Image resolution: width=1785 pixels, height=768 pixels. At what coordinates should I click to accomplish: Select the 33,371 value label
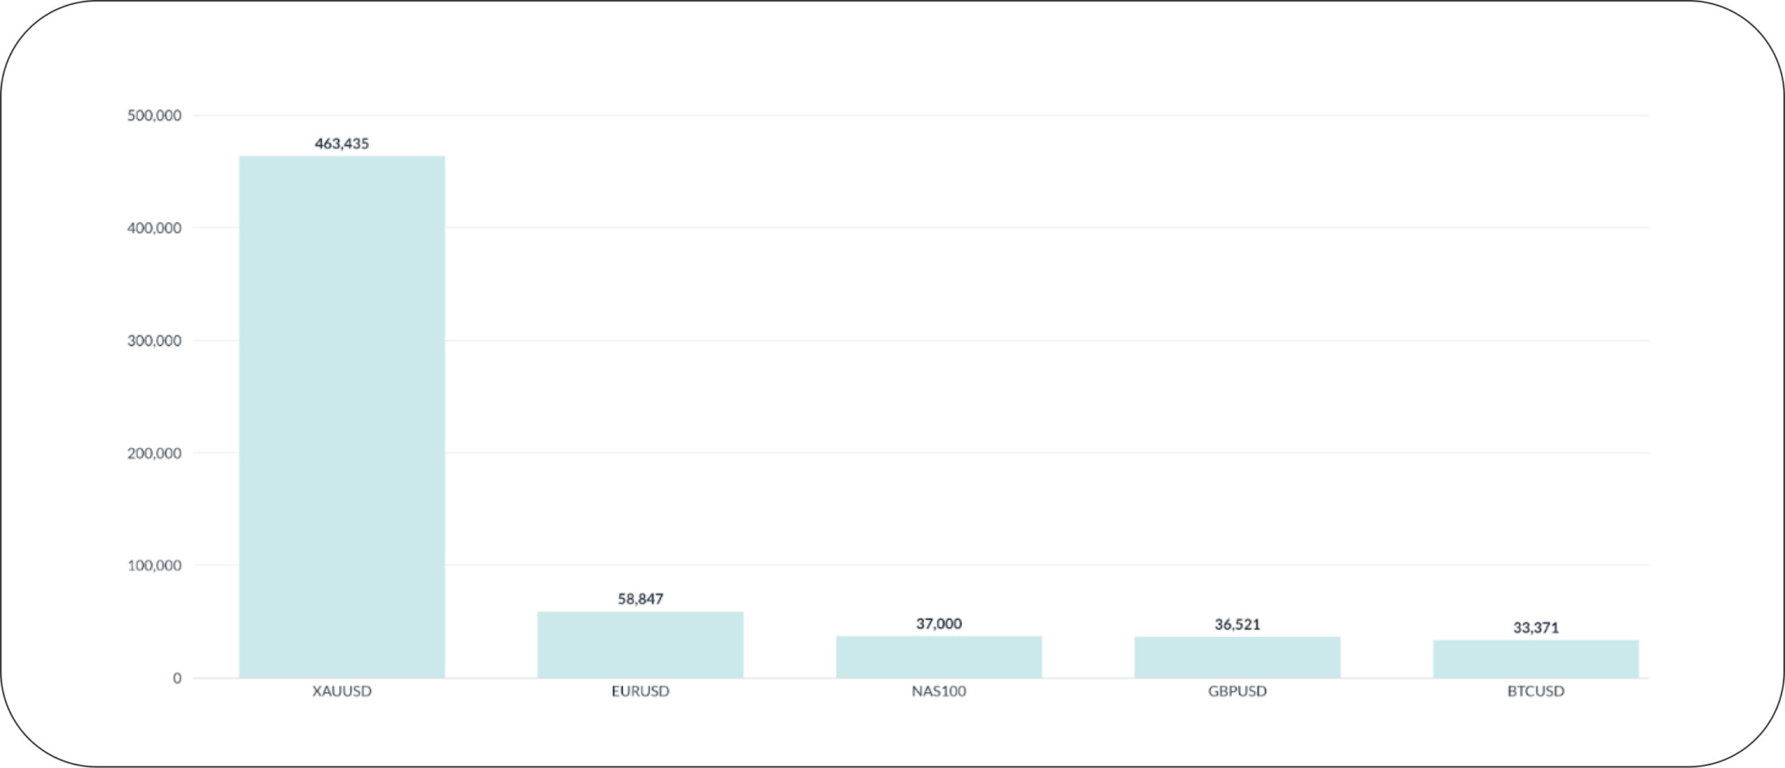[1535, 628]
